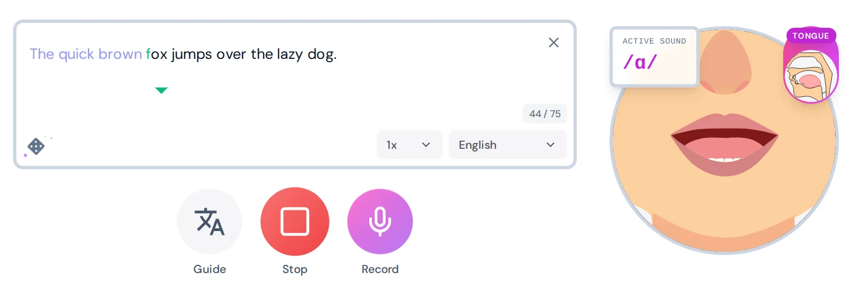Click the word "quick" in the sentence

tap(76, 54)
